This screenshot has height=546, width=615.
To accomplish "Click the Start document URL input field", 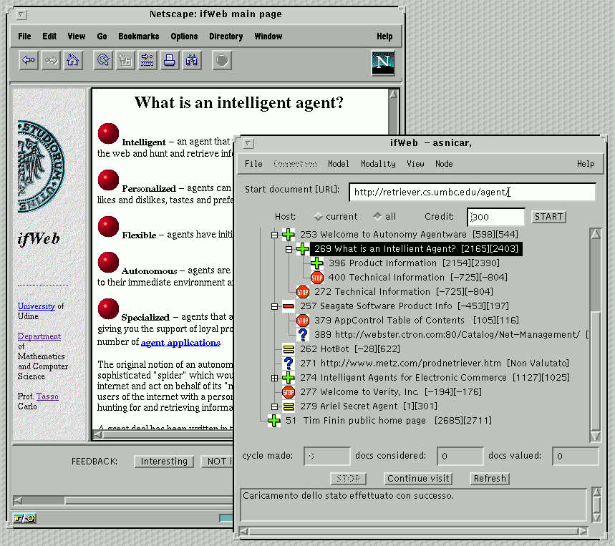I will coord(473,192).
